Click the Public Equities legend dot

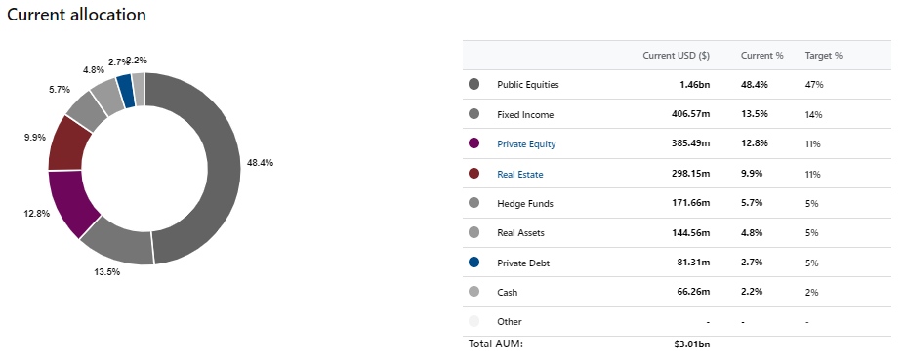coord(473,84)
